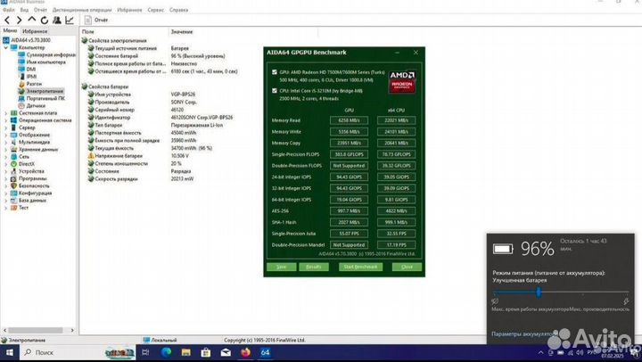Click the sidebar horizontal scrollbar
Viewport: 642px width, 362px height.
tap(38, 330)
